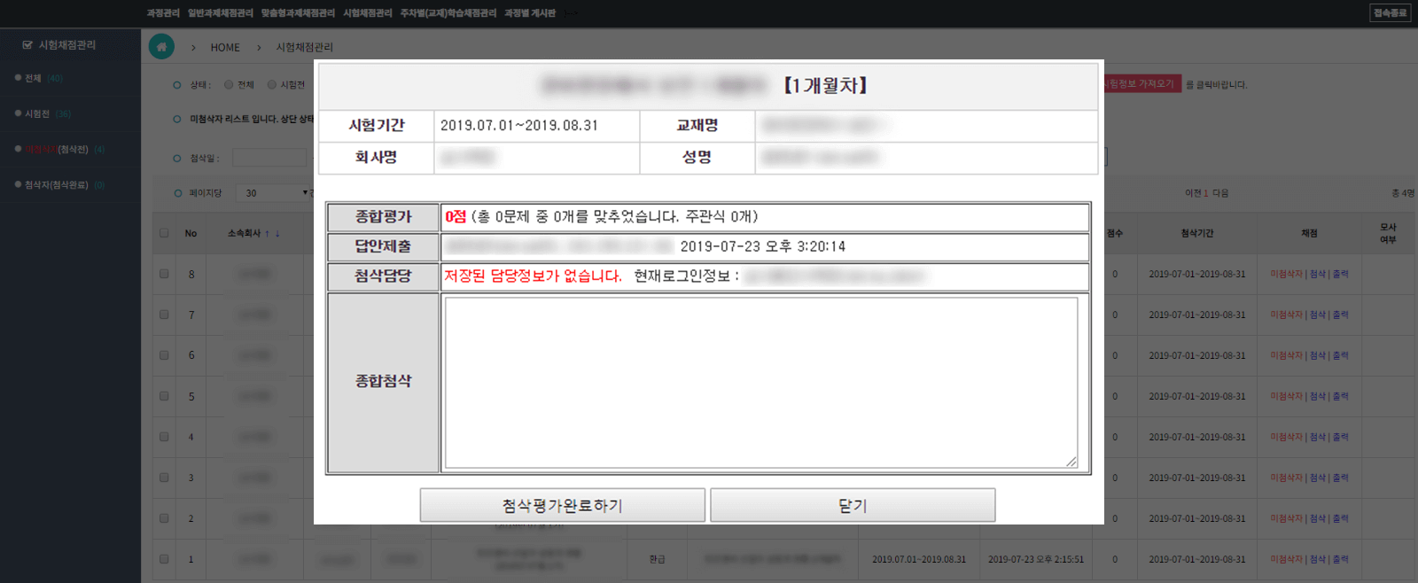Click the 첨삭평가완료하기 button in the dialog
Image resolution: width=1418 pixels, height=583 pixels.
pos(563,505)
